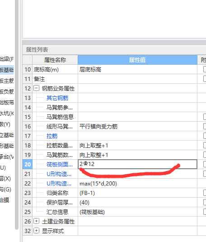Click the 层底标高 value cell

137,70
